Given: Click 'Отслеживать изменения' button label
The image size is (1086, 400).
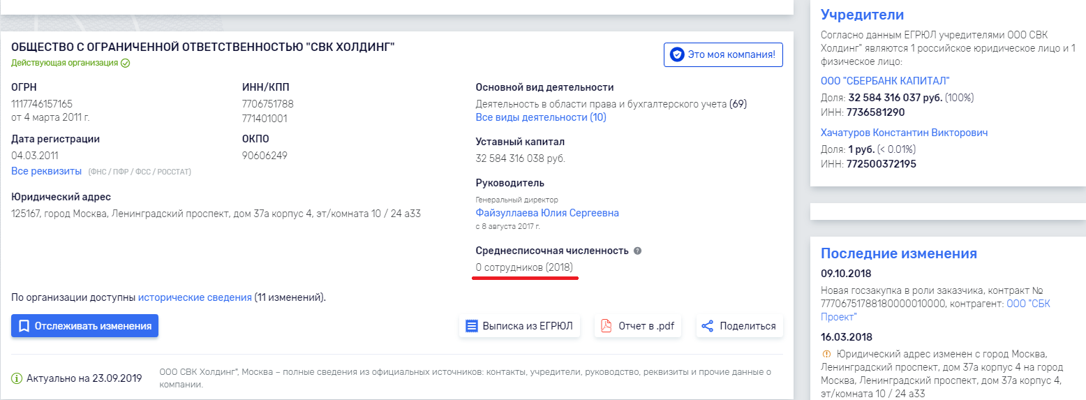Looking at the screenshot, I should (x=94, y=326).
